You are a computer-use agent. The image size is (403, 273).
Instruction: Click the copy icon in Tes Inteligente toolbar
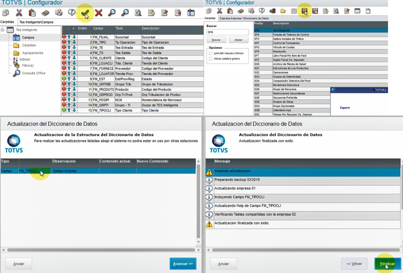click(x=5, y=12)
